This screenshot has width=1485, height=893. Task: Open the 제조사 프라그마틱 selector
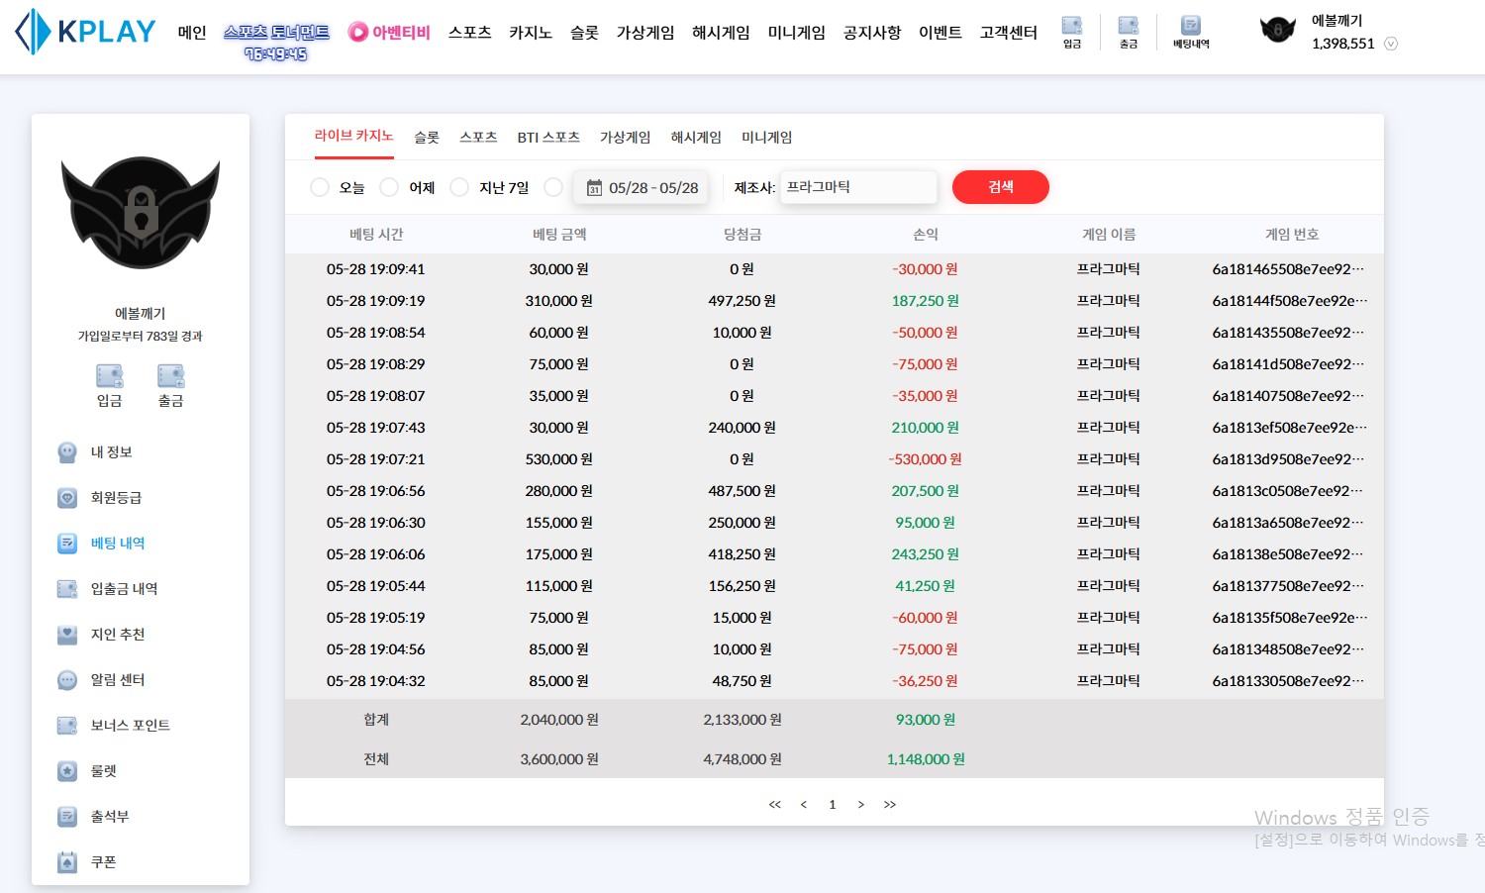858,187
